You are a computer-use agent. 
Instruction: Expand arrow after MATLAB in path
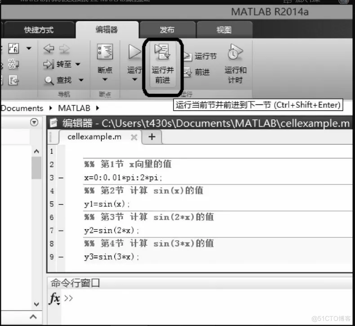pyautogui.click(x=98, y=108)
